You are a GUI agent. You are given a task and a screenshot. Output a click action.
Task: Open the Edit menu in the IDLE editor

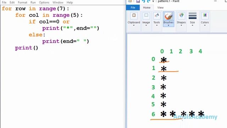12,2
